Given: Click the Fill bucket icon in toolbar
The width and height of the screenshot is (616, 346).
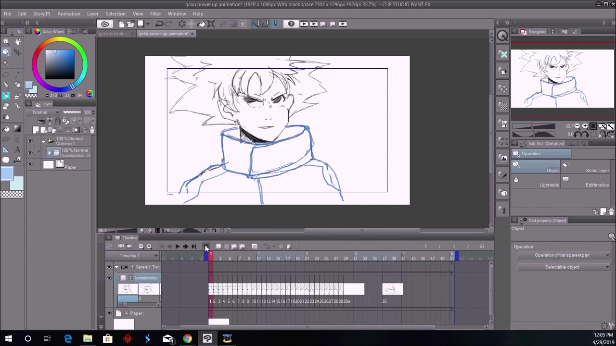Looking at the screenshot, I should 201,24.
